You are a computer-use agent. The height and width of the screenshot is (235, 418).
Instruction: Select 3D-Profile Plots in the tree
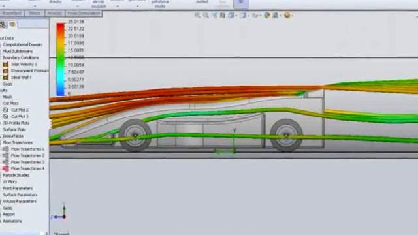(16, 123)
